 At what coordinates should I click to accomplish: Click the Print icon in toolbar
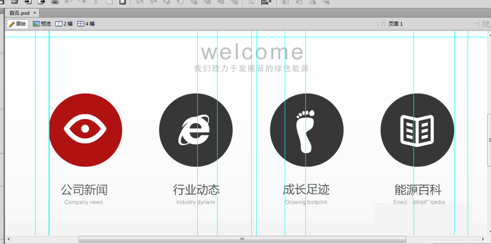click(55, 2)
